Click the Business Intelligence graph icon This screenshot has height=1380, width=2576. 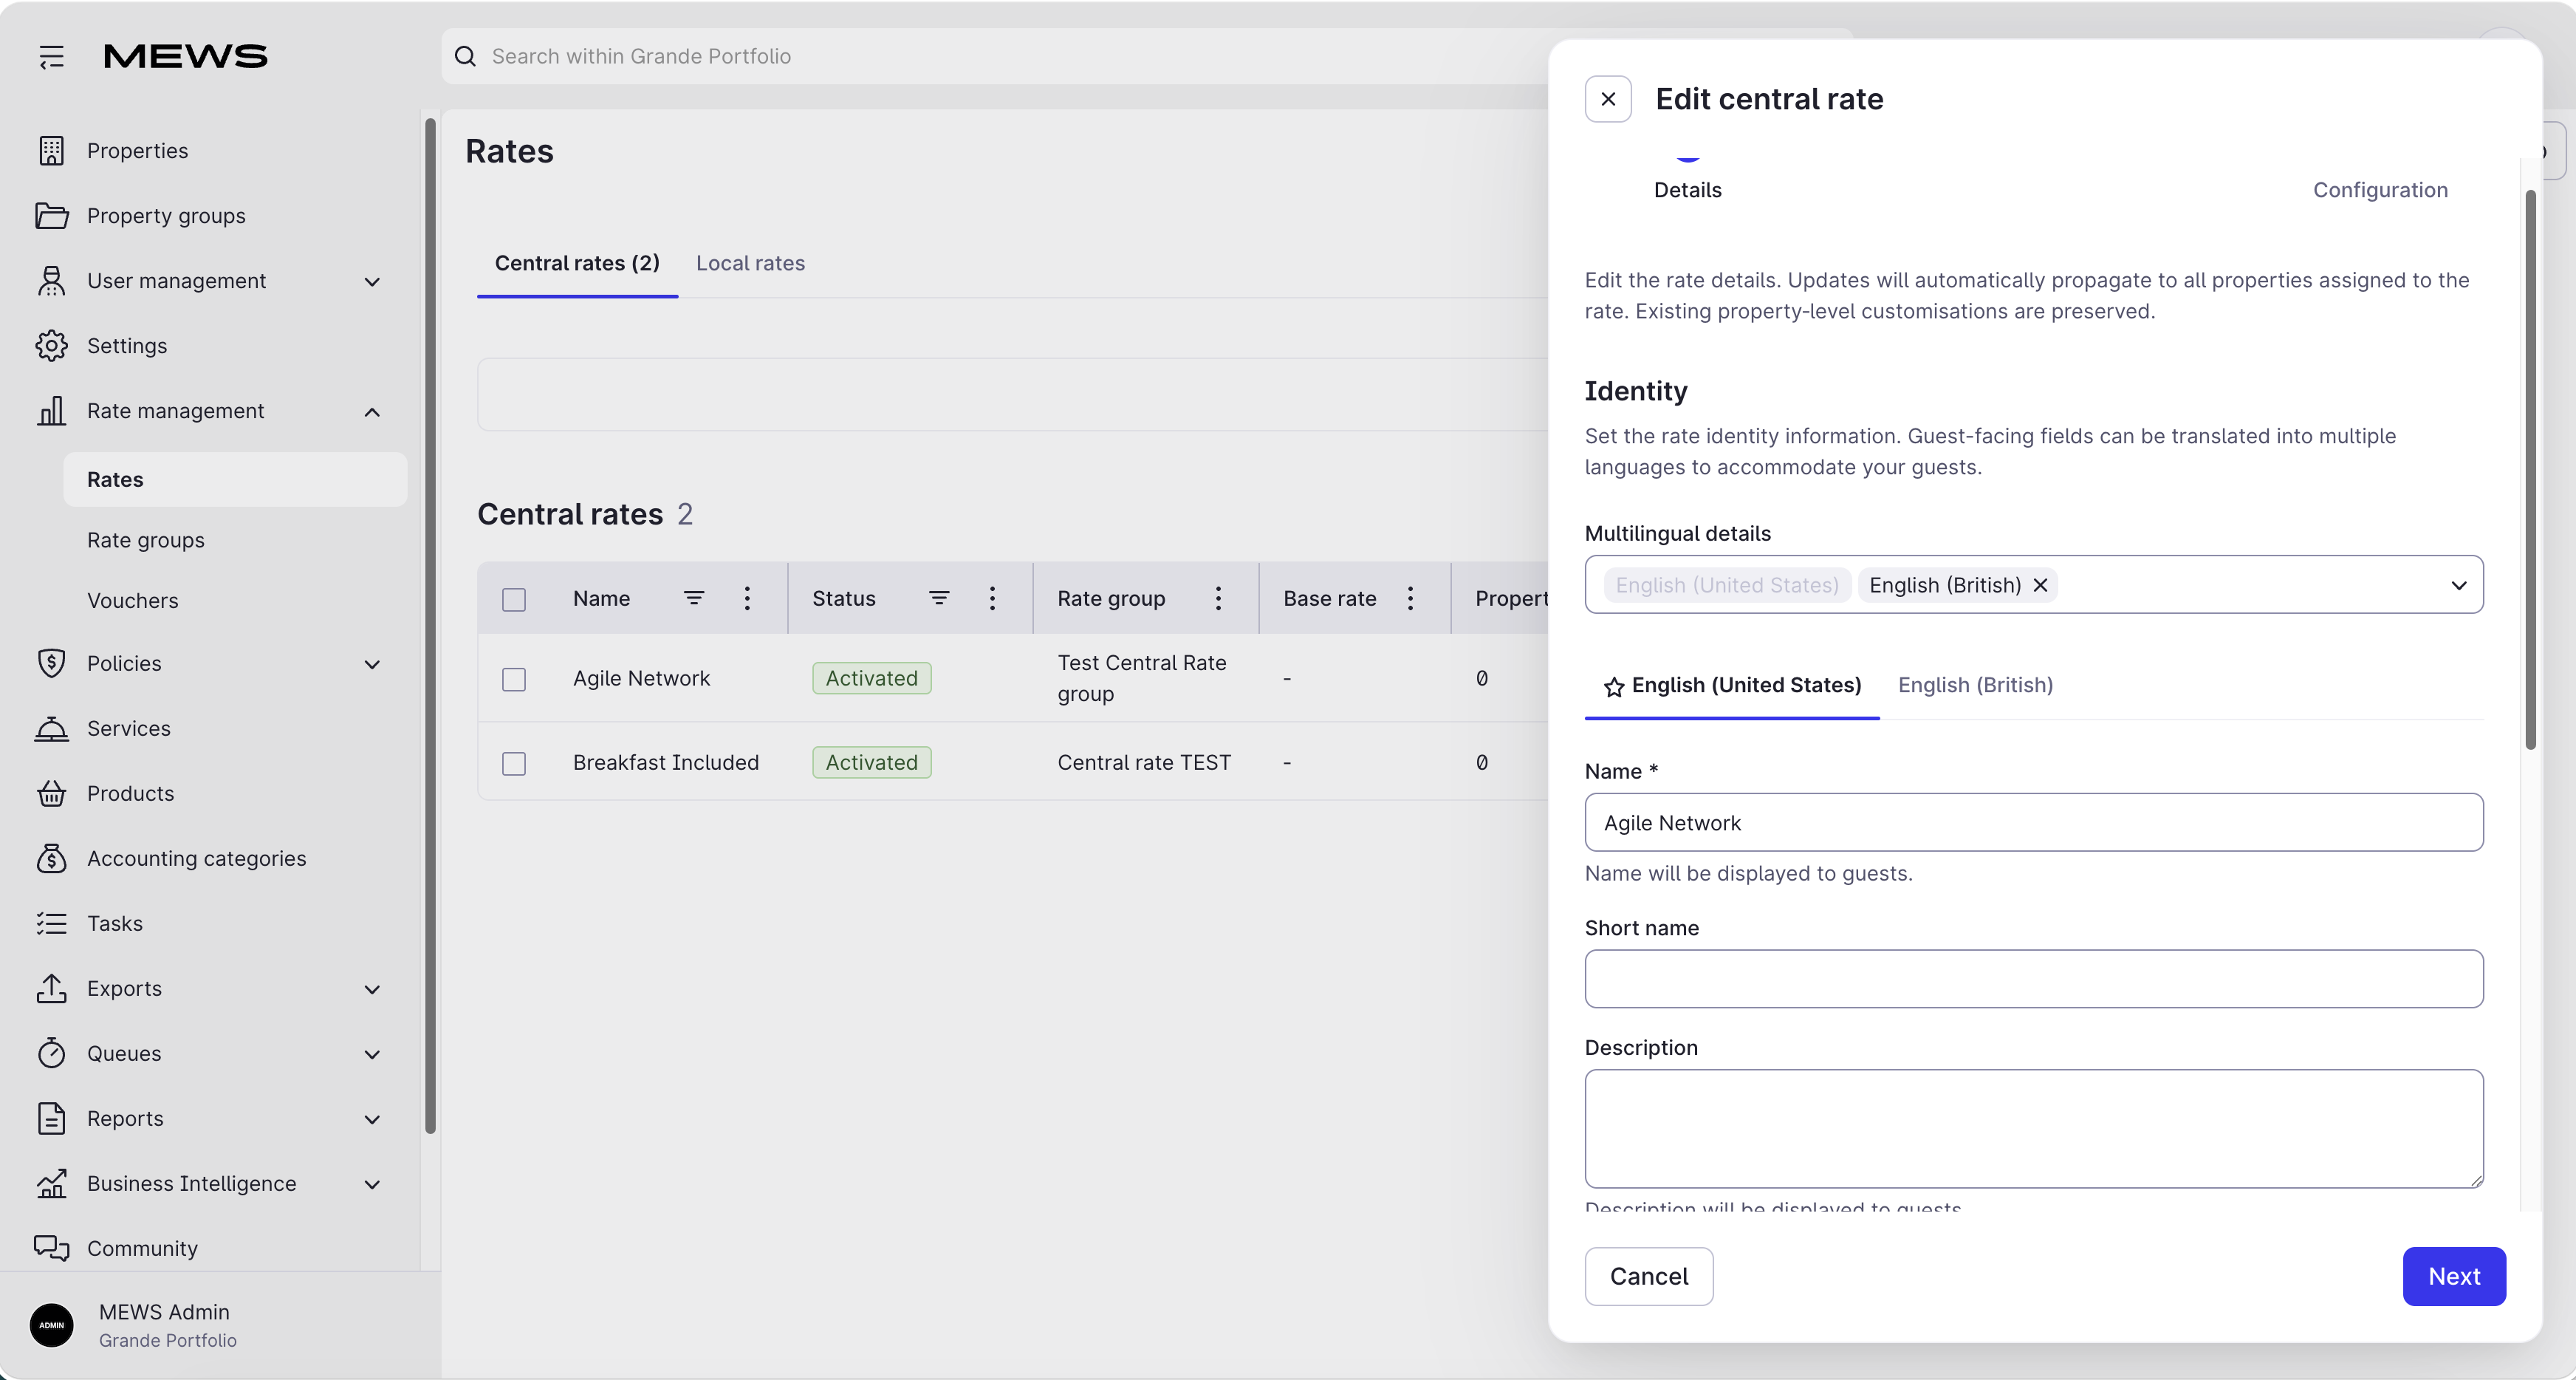(51, 1183)
